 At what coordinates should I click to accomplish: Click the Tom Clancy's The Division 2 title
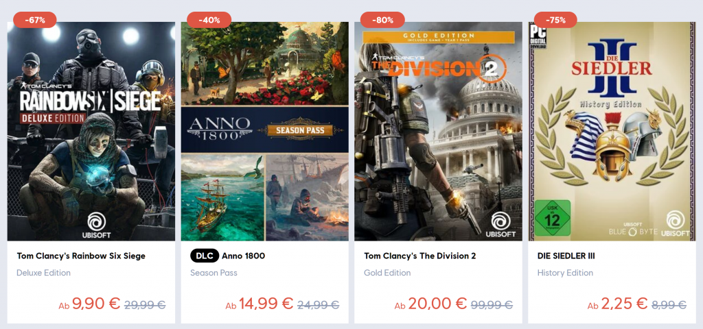(419, 256)
